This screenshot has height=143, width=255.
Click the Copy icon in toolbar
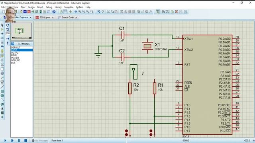pyautogui.click(x=112, y=12)
